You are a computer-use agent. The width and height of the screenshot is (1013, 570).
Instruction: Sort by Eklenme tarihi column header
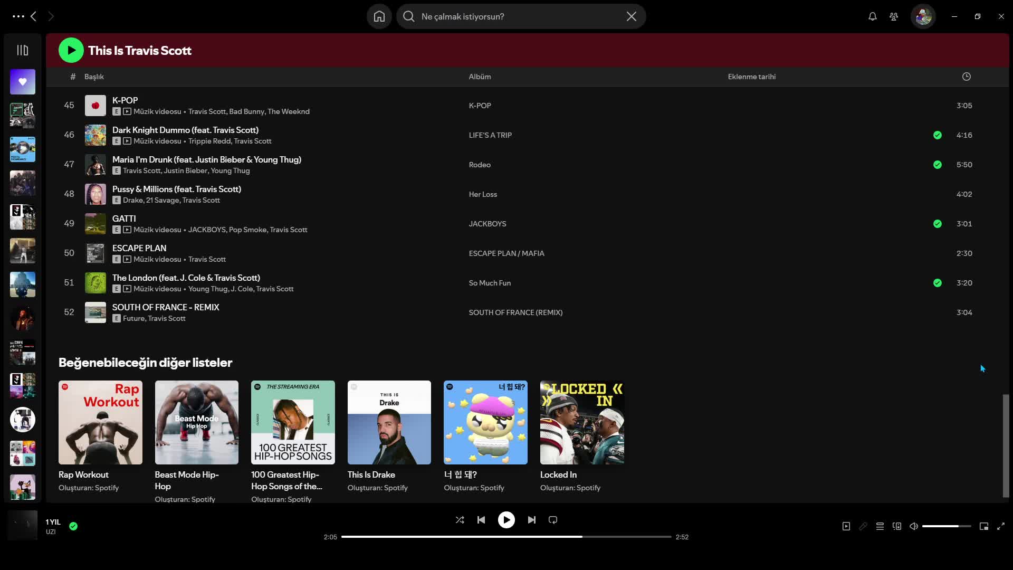[x=751, y=77]
